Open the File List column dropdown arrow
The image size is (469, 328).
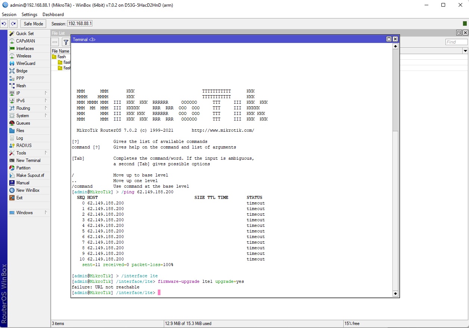tap(465, 51)
